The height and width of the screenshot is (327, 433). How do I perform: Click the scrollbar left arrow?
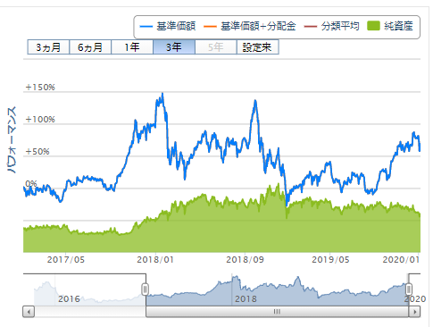tap(29, 312)
